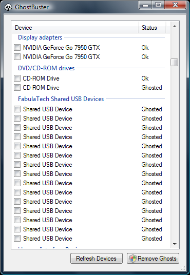Click the Remove Ghosts button
This screenshot has width=190, height=275.
(153, 259)
